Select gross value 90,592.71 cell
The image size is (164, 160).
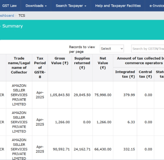click(60, 149)
